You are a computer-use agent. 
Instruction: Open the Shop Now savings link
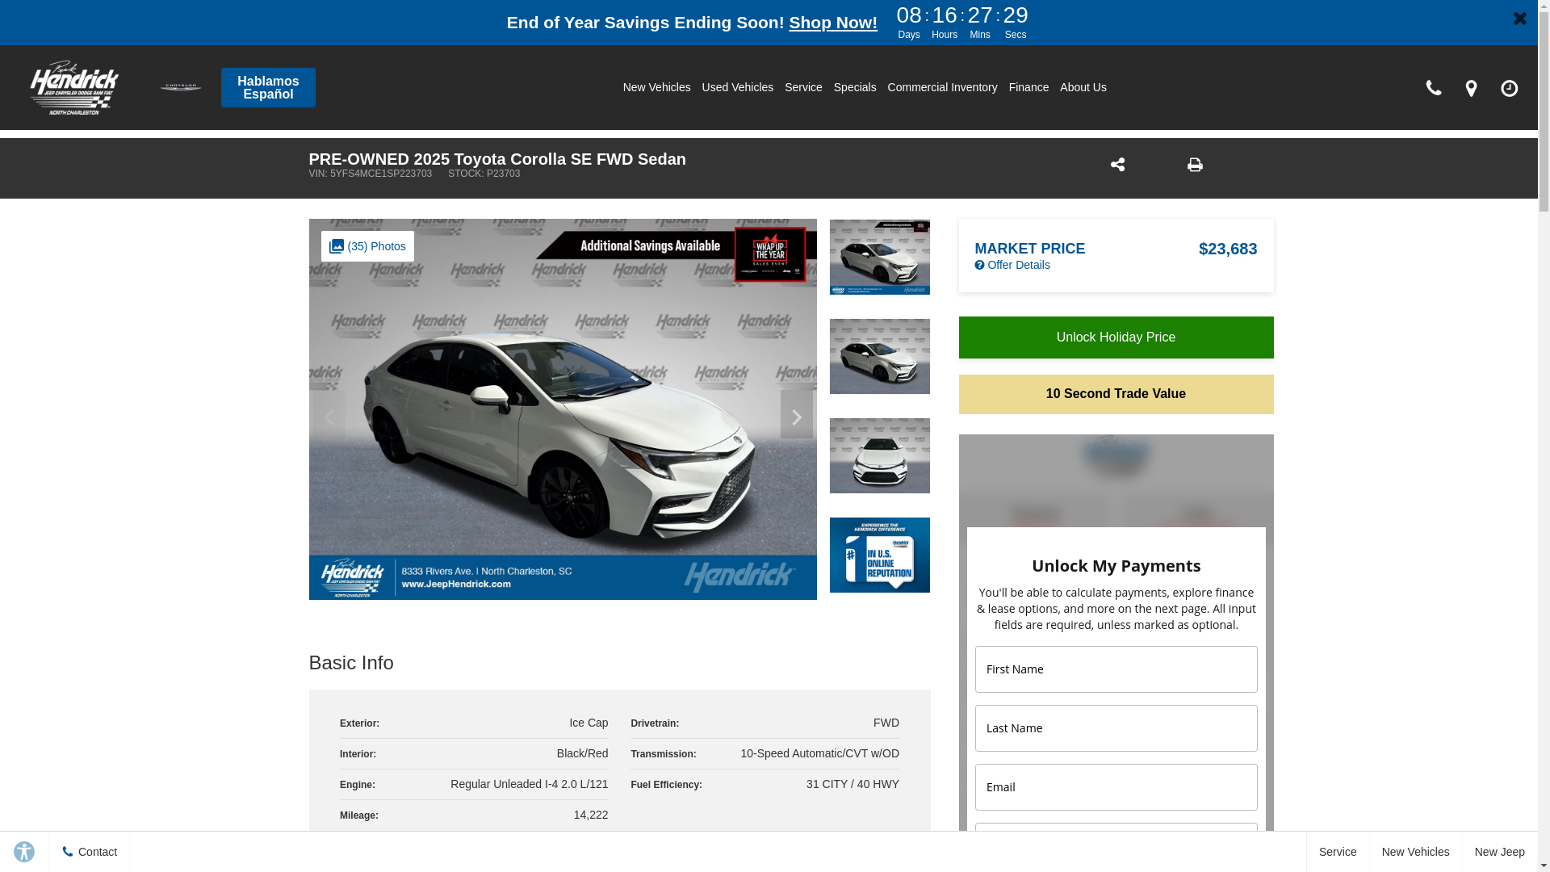(833, 23)
